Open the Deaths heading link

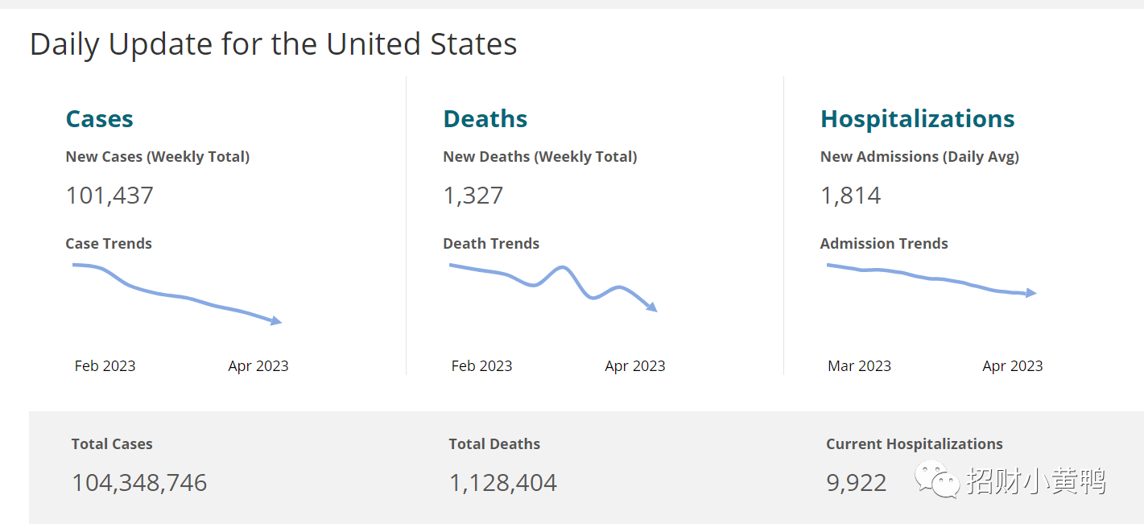click(x=485, y=118)
